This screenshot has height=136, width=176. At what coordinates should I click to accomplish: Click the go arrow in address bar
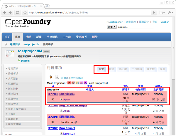click(x=154, y=13)
